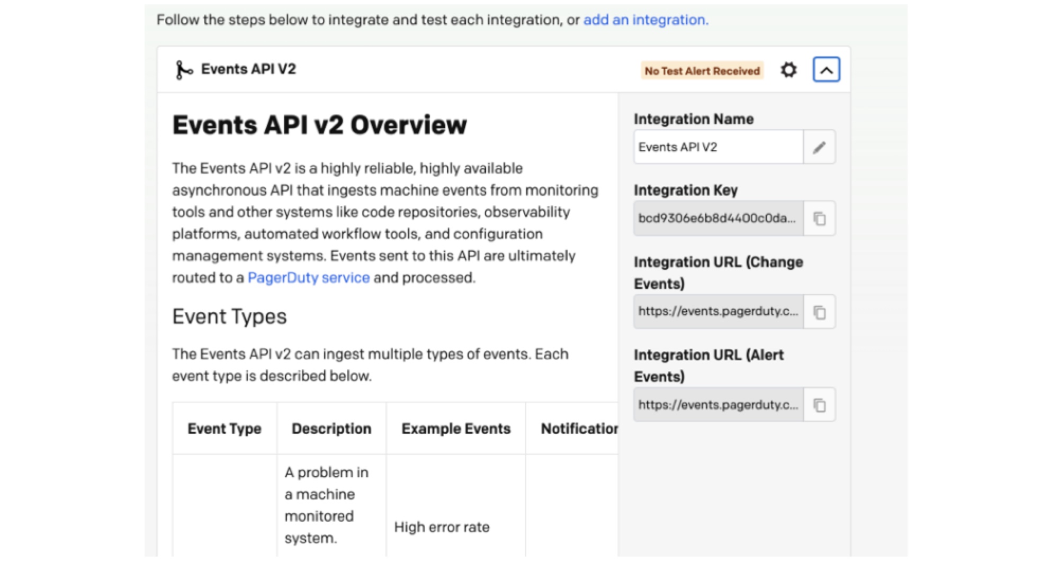Screen dimensions: 1059x564
Task: Click the Events API v2 Overview heading
Action: [x=319, y=125]
